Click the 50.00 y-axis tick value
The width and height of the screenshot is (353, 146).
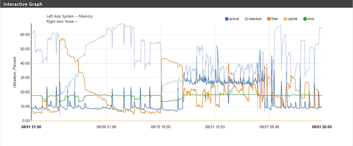pos(24,49)
